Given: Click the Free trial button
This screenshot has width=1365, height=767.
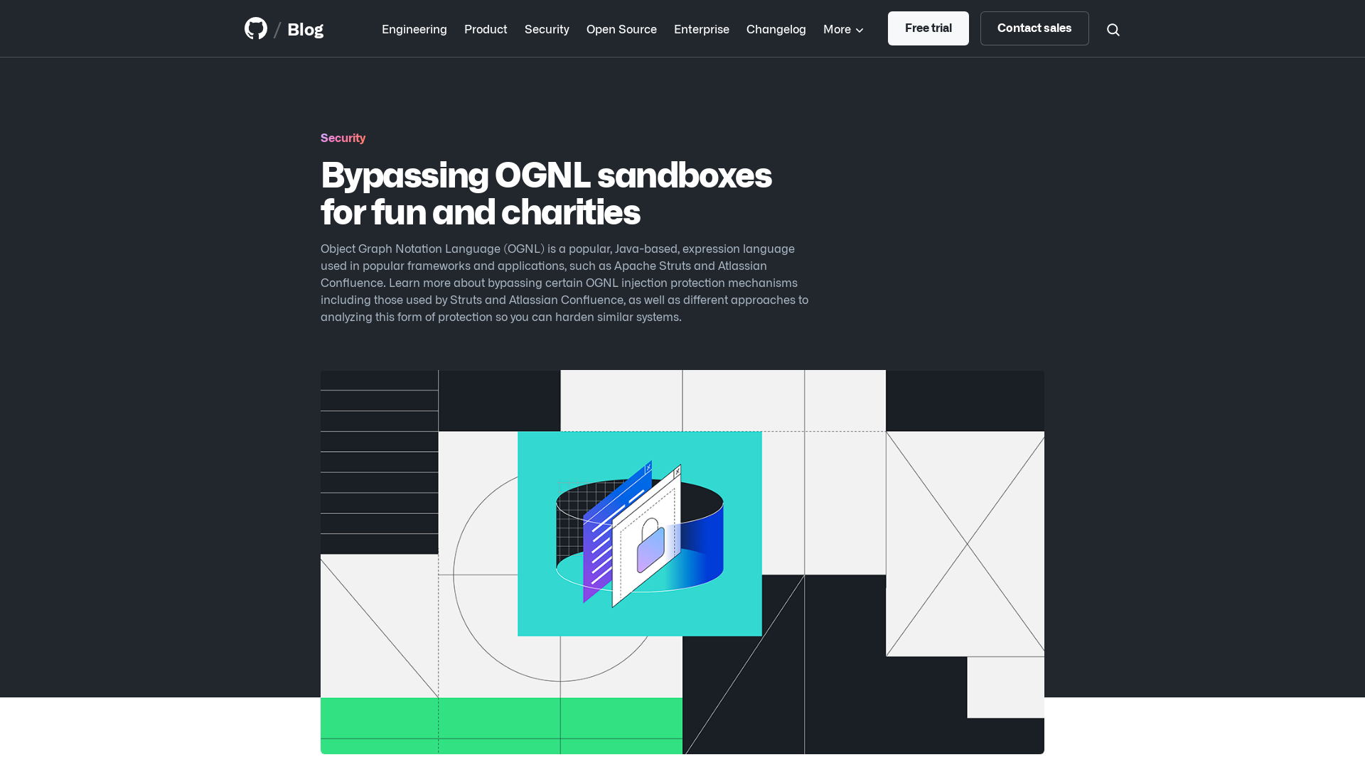Looking at the screenshot, I should pos(928,28).
